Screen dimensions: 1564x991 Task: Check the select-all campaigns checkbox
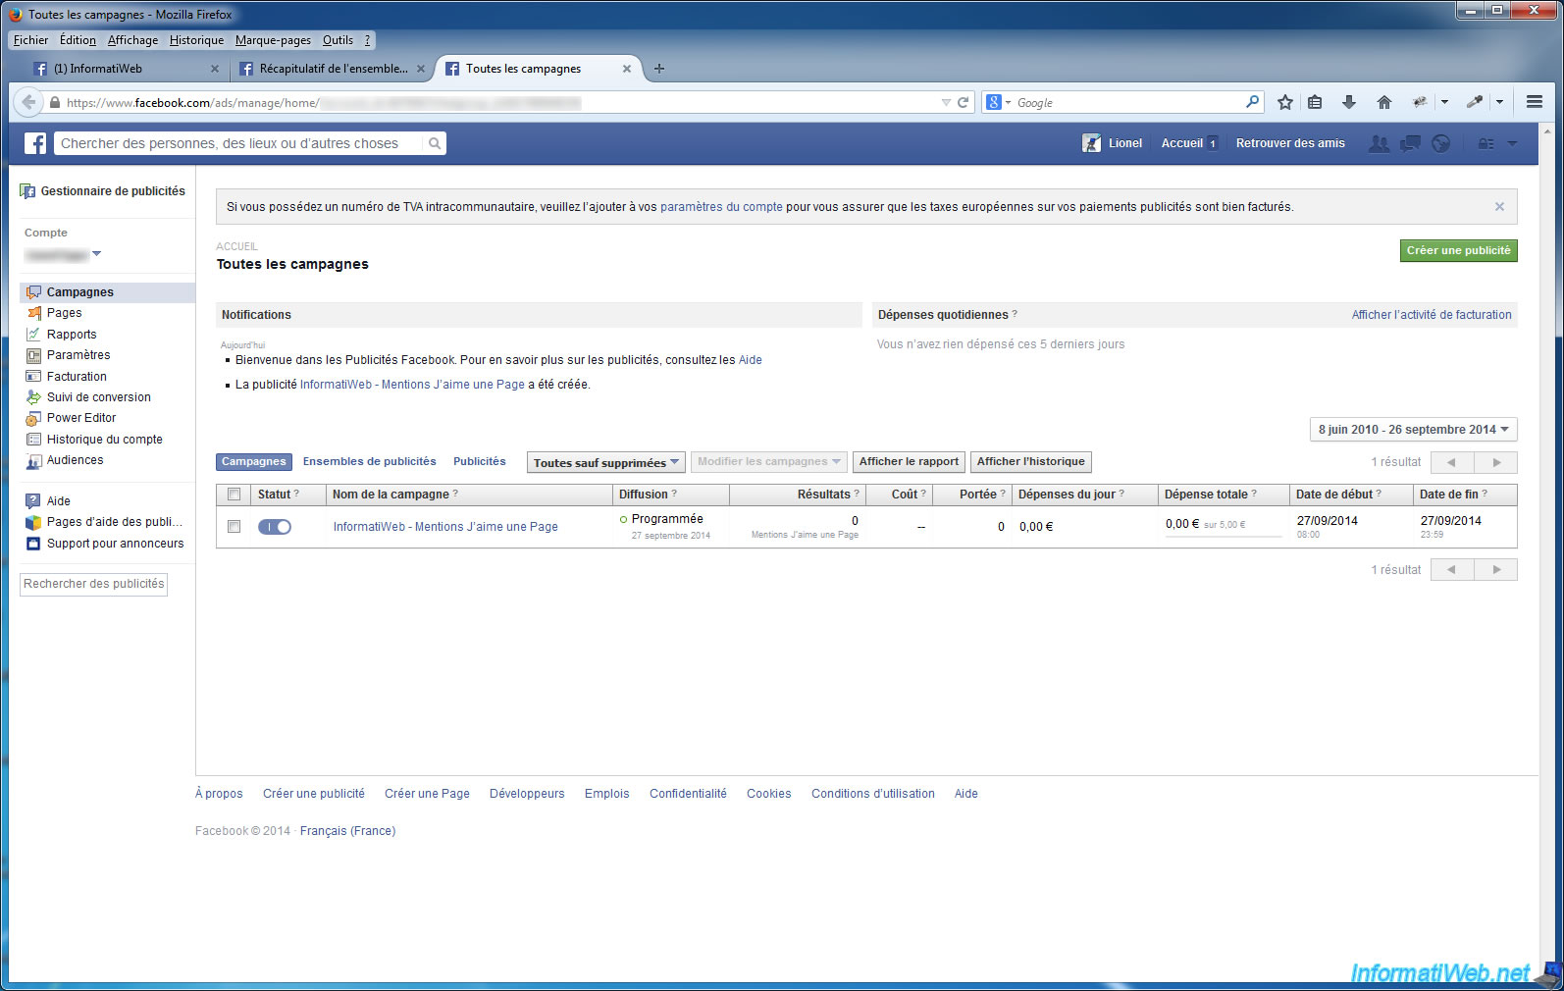pyautogui.click(x=234, y=495)
